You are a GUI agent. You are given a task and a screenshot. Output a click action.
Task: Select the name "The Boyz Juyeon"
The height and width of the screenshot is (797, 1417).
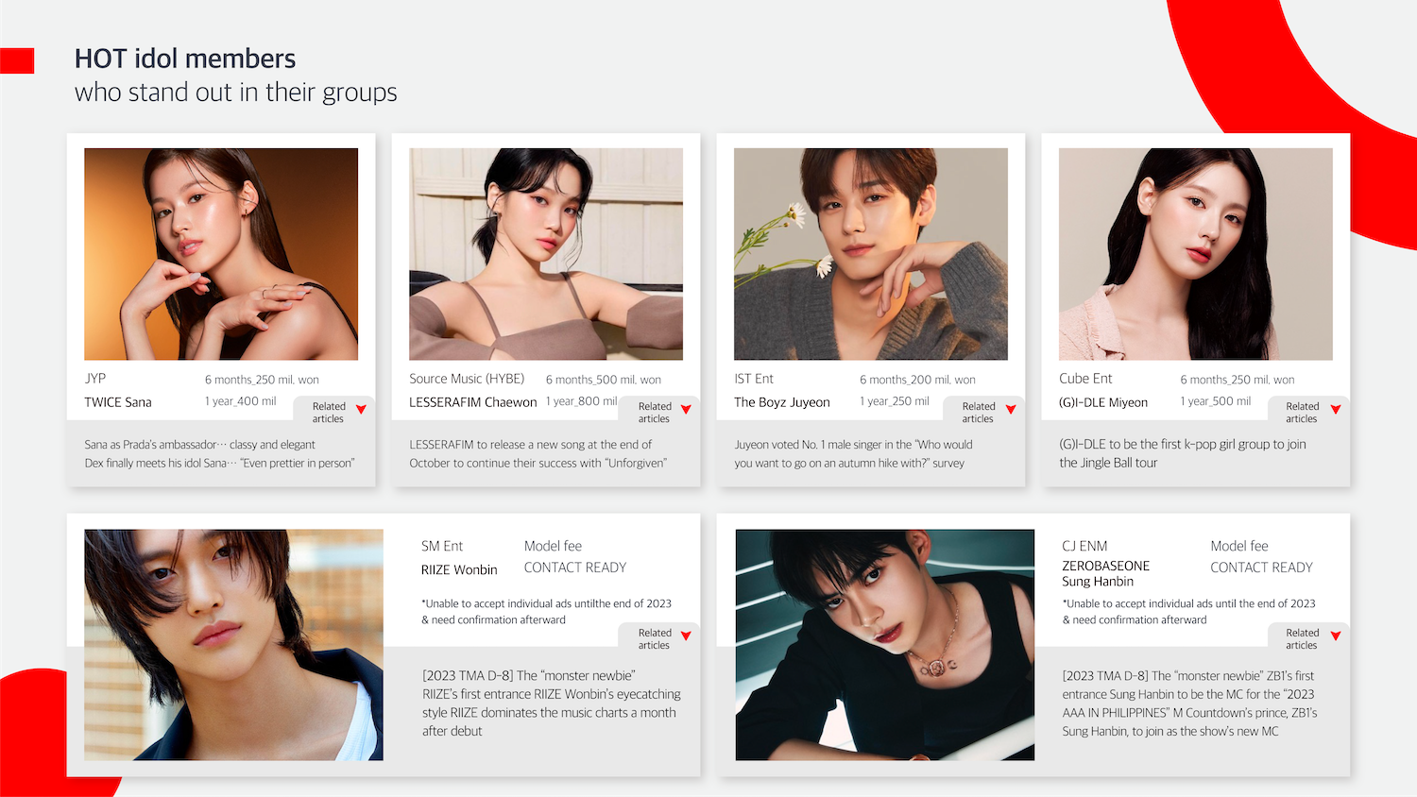(782, 402)
